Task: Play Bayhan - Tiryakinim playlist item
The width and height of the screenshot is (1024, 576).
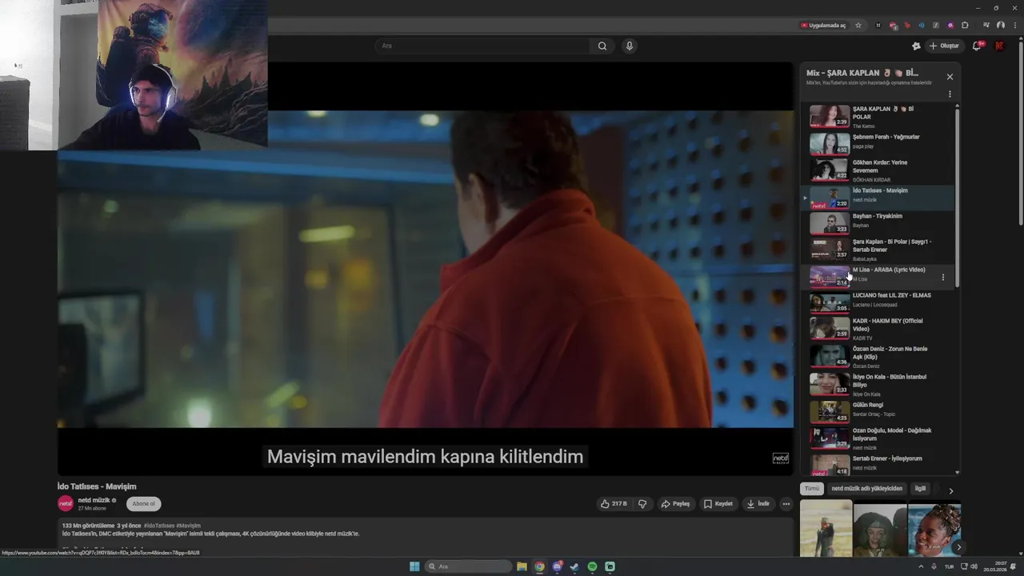Action: point(878,222)
